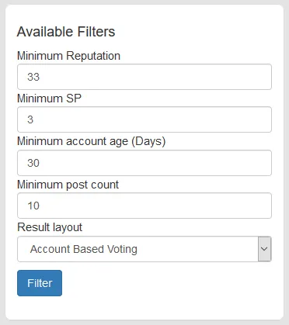The width and height of the screenshot is (289, 325).
Task: Click the Result layout label
Action: click(50, 227)
